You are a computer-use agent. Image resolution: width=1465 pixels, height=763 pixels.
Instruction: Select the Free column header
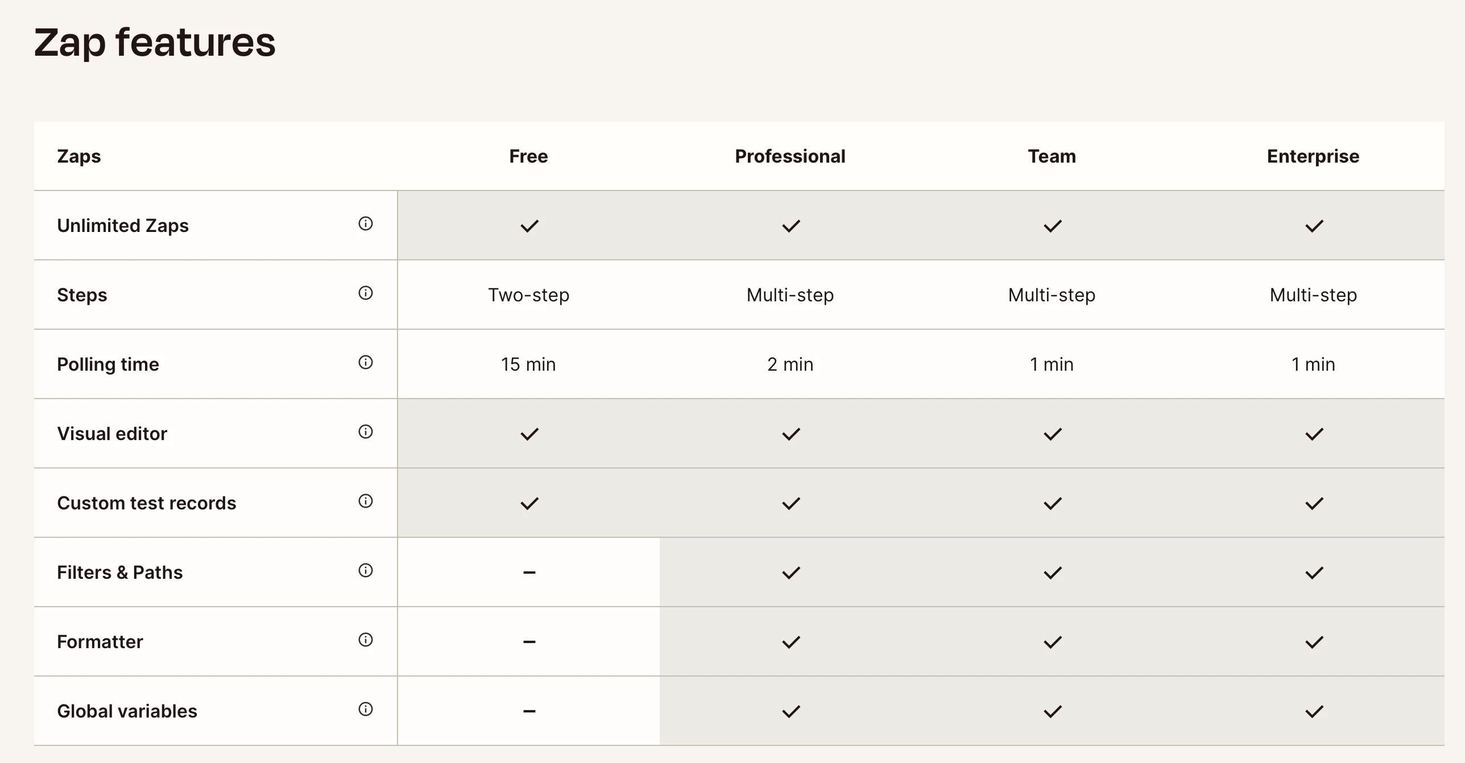[x=528, y=156]
